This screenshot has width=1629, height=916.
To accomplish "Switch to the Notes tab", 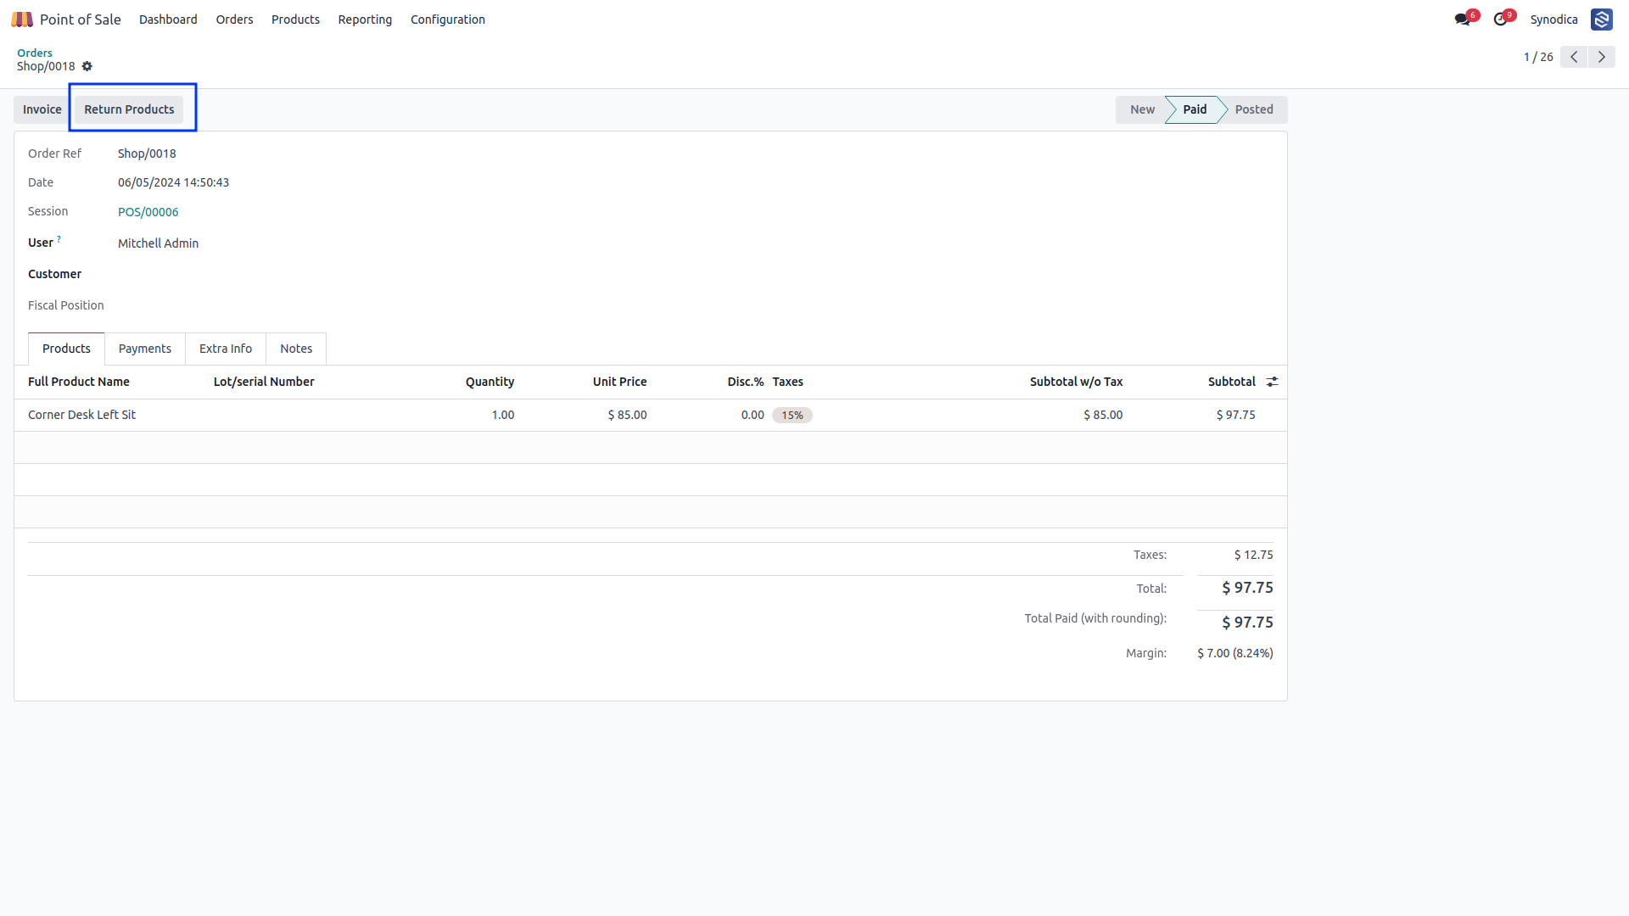I will coord(296,349).
